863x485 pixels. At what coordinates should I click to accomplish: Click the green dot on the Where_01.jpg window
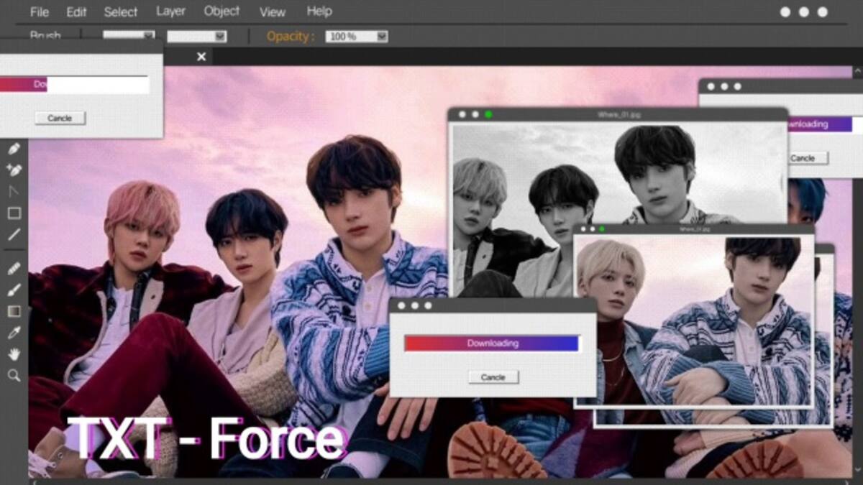tap(488, 114)
